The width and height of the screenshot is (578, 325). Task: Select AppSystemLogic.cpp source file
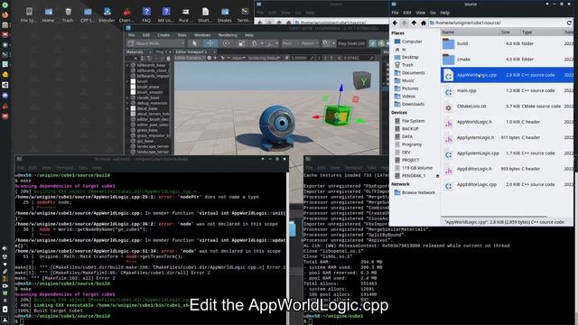pyautogui.click(x=507, y=153)
